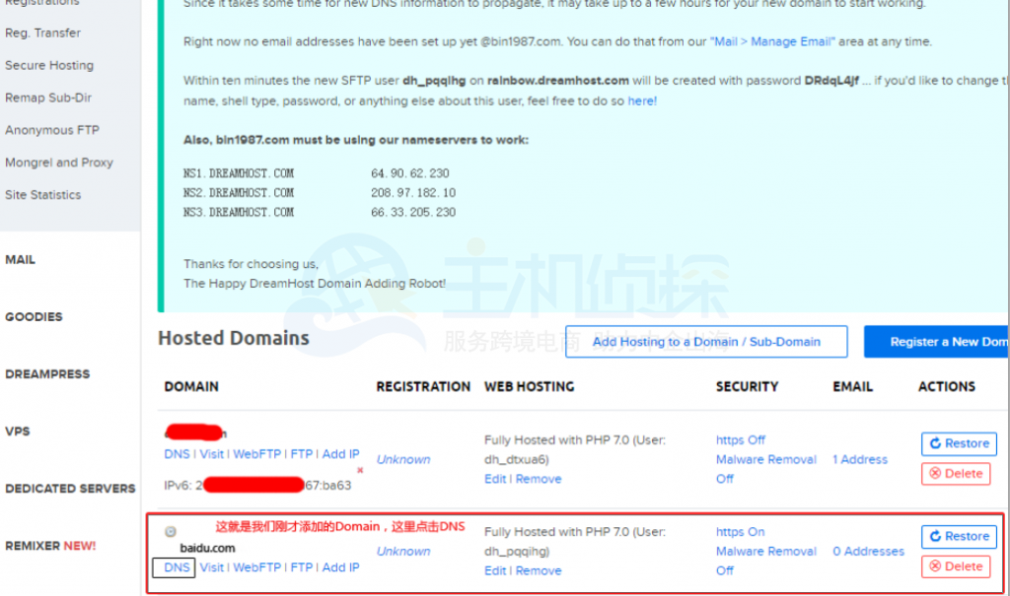Click Delete in the redacted domain row

tap(956, 474)
